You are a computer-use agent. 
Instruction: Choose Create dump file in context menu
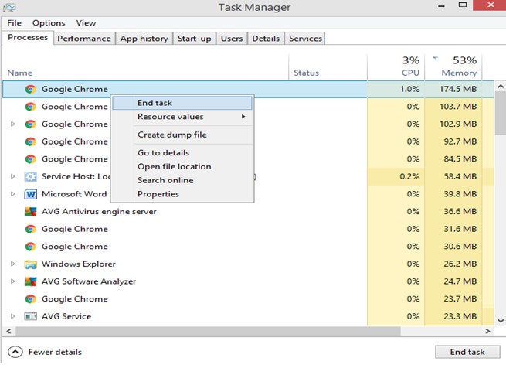pos(182,135)
